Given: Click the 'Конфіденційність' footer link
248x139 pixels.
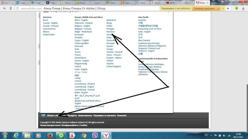Looking at the screenshot, I should (x=70, y=125).
